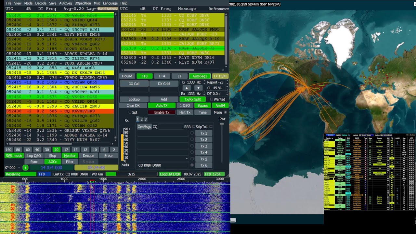This screenshot has width=416, height=234.
Task: Click the Erase button
Action: click(108, 156)
